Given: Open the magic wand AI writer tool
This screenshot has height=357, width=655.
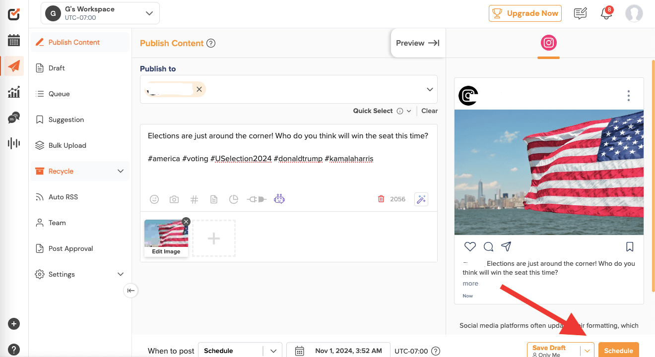Looking at the screenshot, I should (421, 199).
